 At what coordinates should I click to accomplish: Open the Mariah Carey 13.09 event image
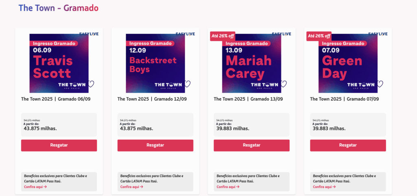(x=251, y=63)
